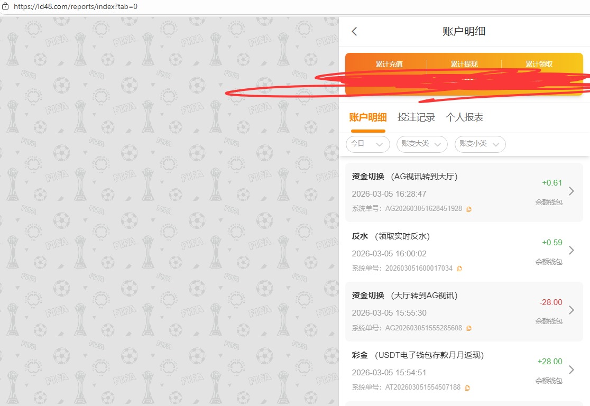Expand the 账变大类 category dropdown
Image resolution: width=590 pixels, height=406 pixels.
click(421, 144)
